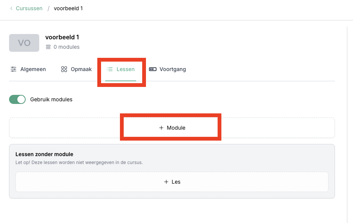Click the Voortgang progress bar icon
The height and width of the screenshot is (223, 353).
coord(153,69)
